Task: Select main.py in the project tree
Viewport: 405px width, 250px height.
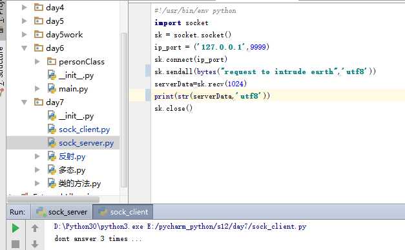Action: [74, 89]
